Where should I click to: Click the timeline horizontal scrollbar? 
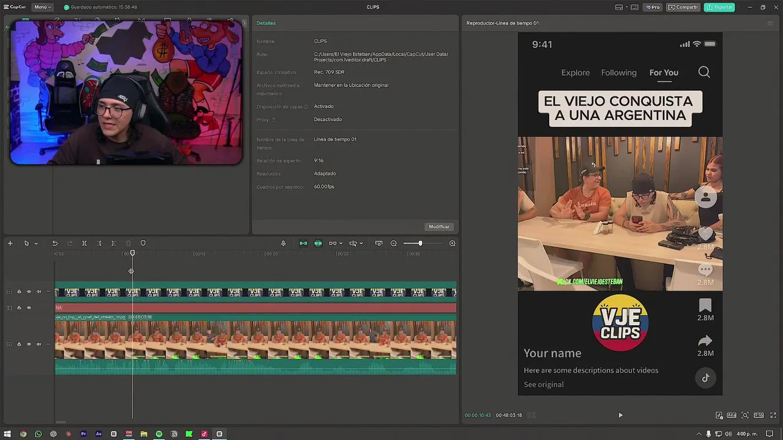click(x=61, y=422)
